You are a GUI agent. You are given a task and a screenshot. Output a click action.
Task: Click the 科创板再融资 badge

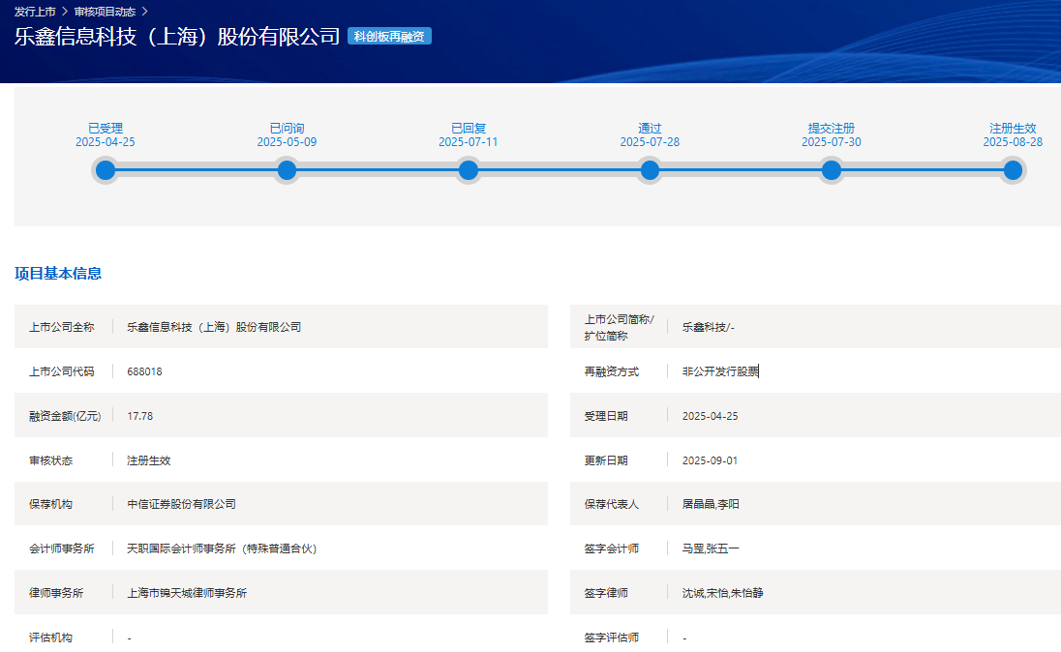pyautogui.click(x=389, y=37)
